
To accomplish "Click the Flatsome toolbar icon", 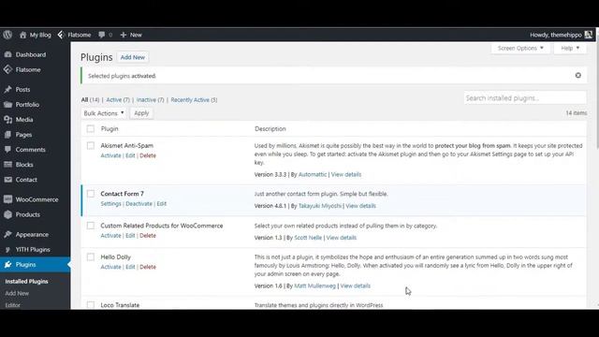I will click(x=61, y=35).
